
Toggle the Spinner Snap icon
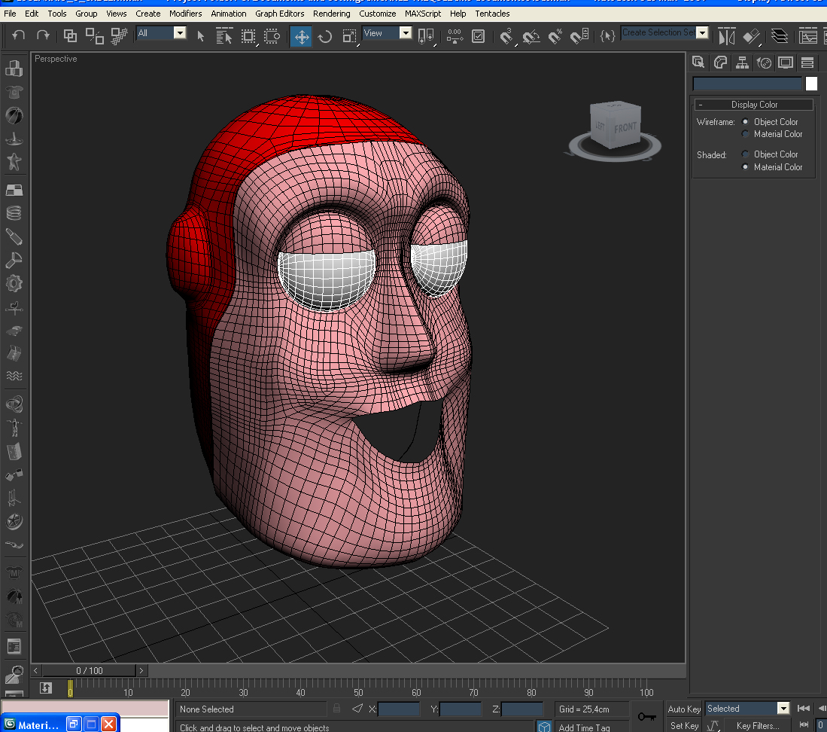coord(579,36)
